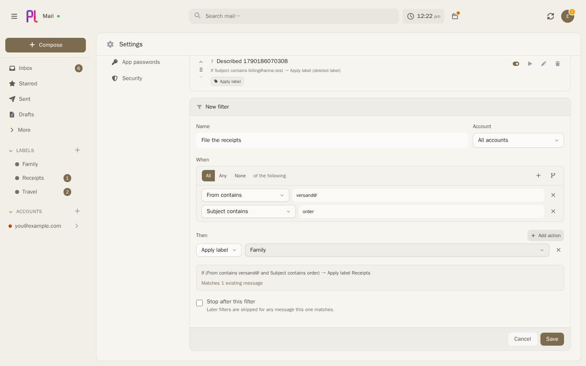Open the Apply label action dropdown
The image size is (586, 366).
[219, 250]
